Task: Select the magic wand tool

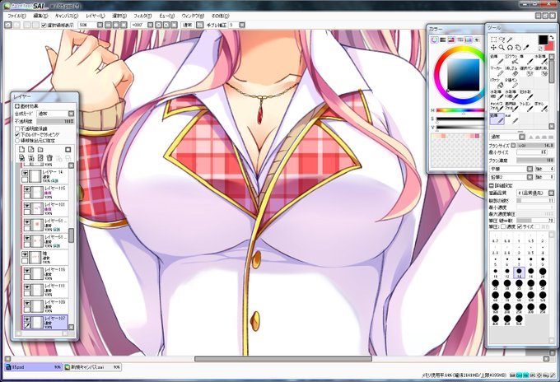Action: point(510,40)
